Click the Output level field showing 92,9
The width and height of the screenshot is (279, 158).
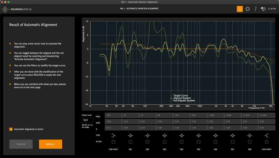(87, 120)
